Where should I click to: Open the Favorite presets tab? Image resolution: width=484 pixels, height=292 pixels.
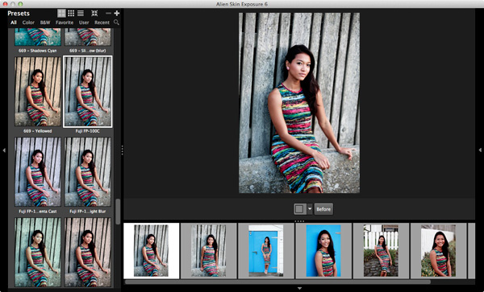[65, 23]
